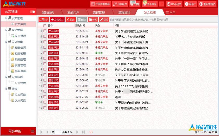This screenshot has width=219, height=136.
Task: Check the select-all header checkbox
Action: pos(45,26)
